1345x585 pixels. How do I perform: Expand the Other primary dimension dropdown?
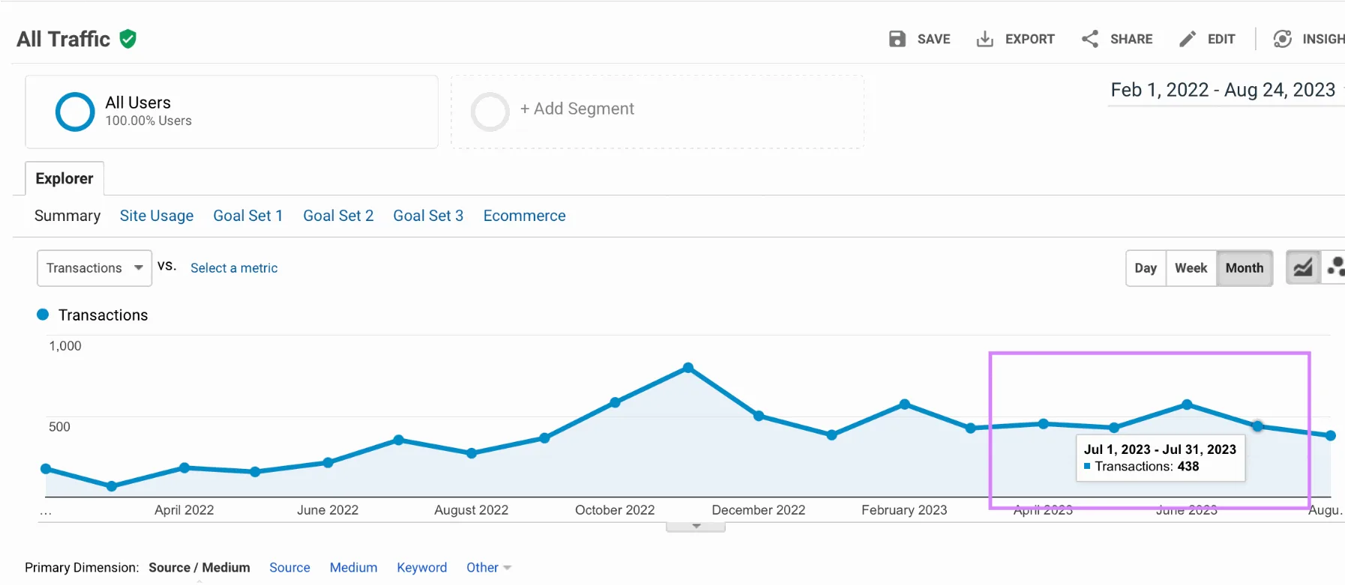click(489, 568)
